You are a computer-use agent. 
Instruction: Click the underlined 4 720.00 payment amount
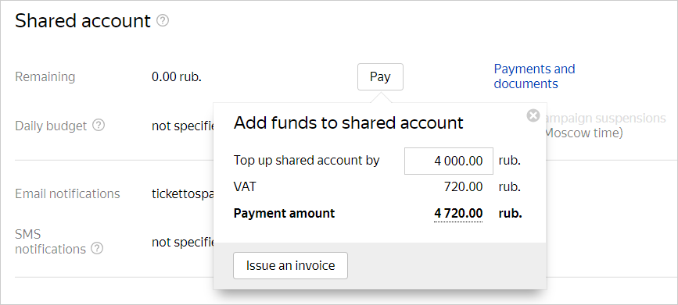point(458,213)
